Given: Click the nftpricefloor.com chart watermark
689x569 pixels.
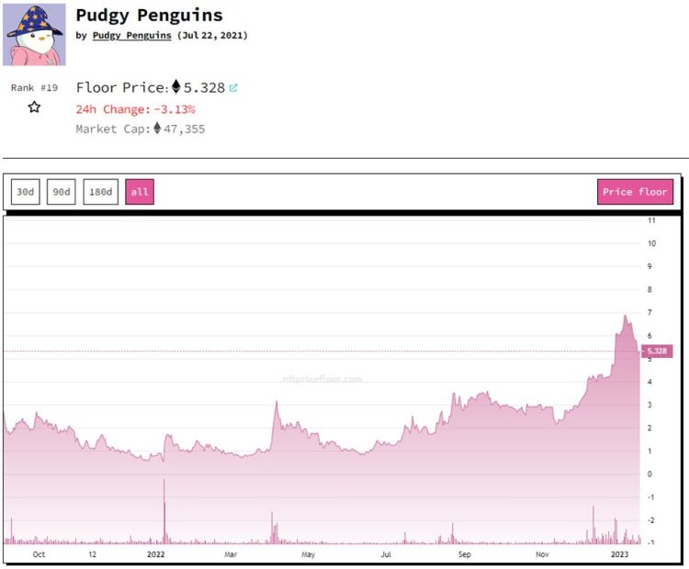Looking at the screenshot, I should click(322, 378).
